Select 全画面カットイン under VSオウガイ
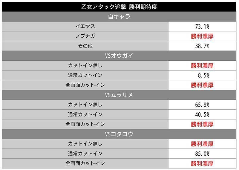This screenshot has width=239, height=170. pos(85,85)
